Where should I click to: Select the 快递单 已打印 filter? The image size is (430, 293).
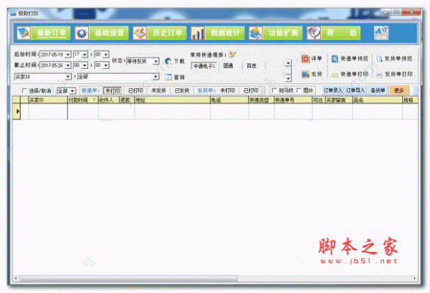coord(135,90)
